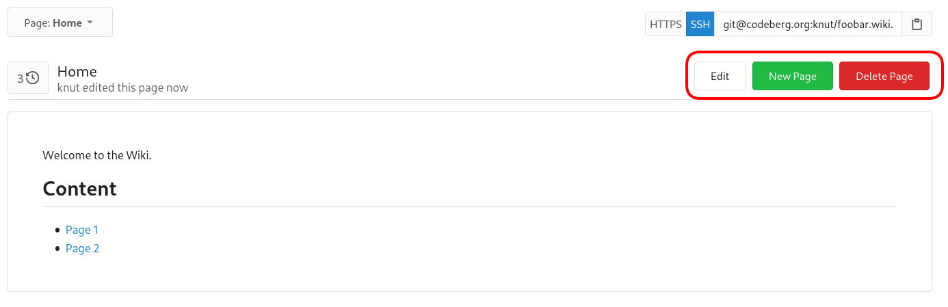This screenshot has width=948, height=307.
Task: Click the "Welcome to the Wiki." text
Action: [x=96, y=155]
